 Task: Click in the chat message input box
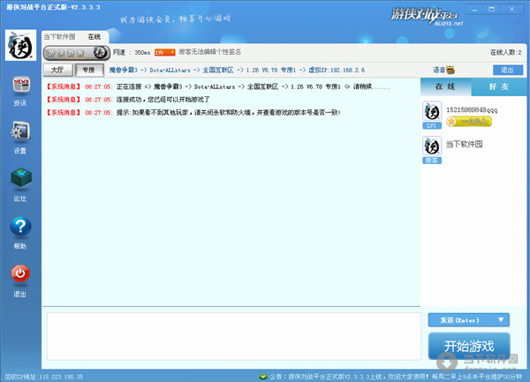click(234, 336)
